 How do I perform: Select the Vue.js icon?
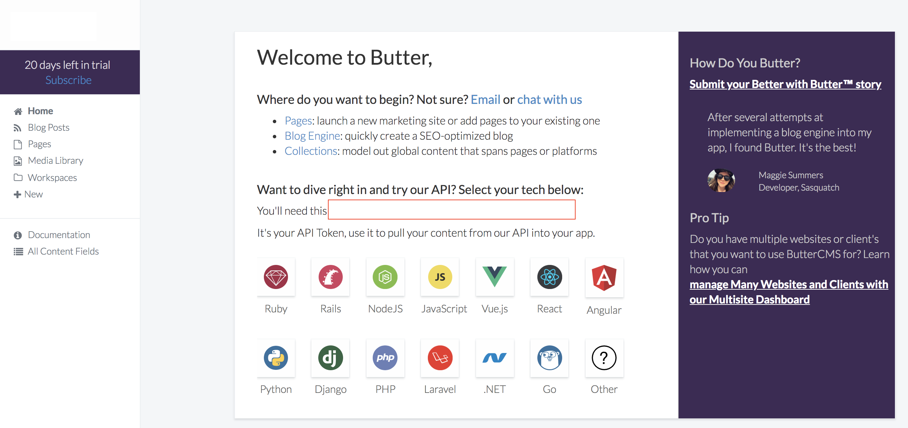point(495,277)
